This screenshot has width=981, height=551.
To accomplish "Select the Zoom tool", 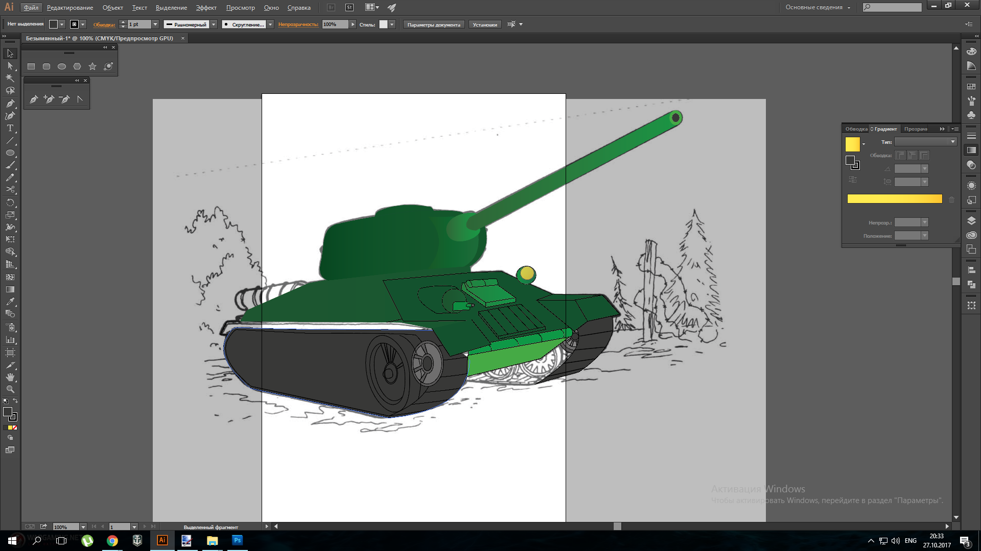I will coord(10,389).
